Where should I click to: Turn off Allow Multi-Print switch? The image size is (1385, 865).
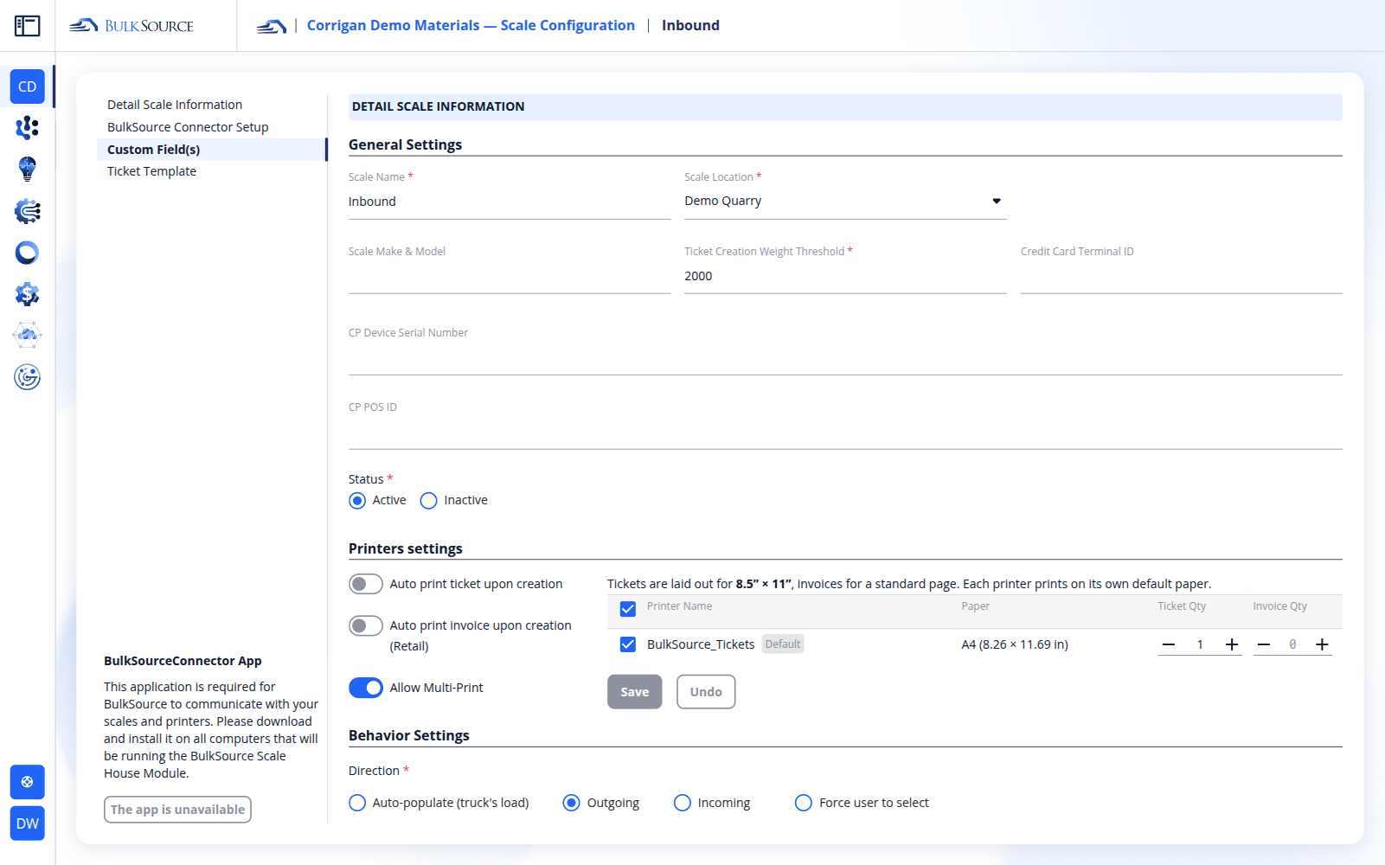tap(366, 688)
